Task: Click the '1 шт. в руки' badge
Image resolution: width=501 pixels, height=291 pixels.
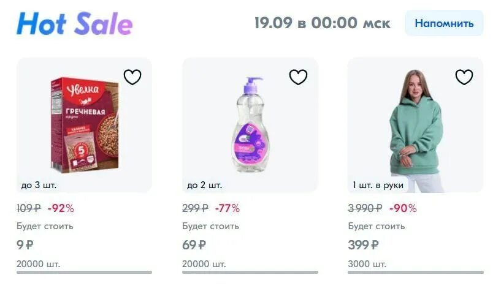Action: 379,184
